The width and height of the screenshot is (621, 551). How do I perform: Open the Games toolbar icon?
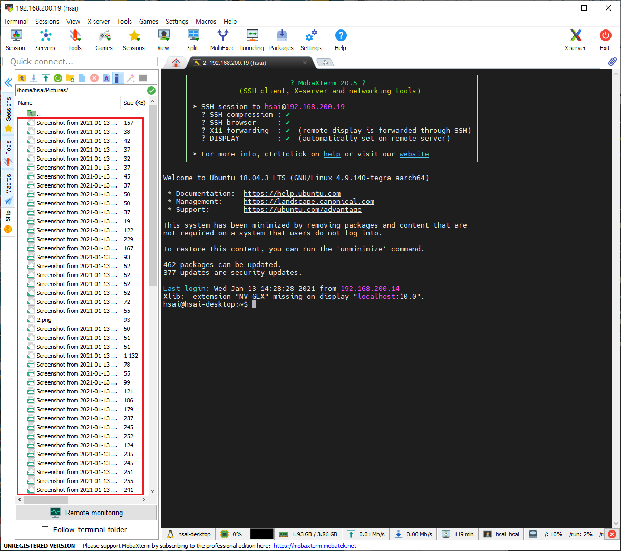coord(104,40)
